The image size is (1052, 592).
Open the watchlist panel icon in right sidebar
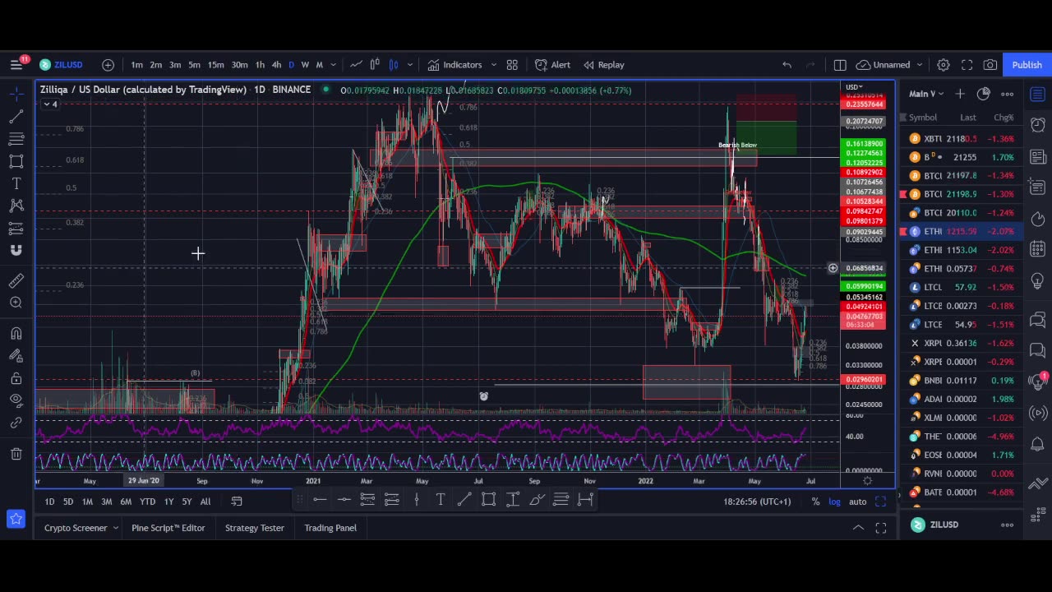(x=1038, y=95)
